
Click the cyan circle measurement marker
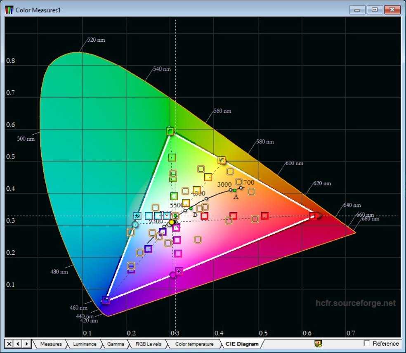(x=135, y=225)
